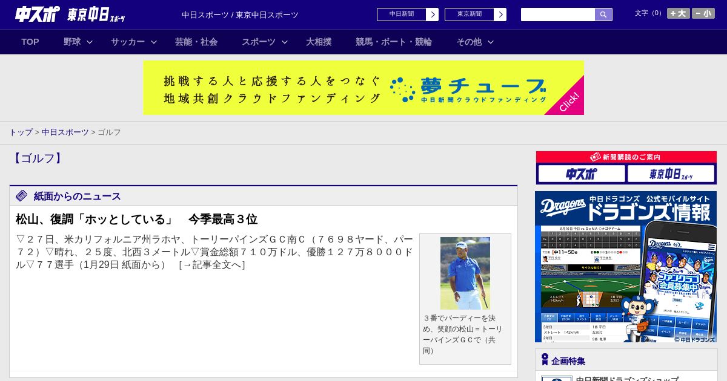Click the 東京中日スポーツ logo in header

point(96,15)
